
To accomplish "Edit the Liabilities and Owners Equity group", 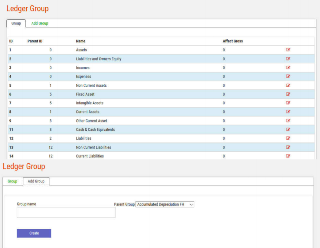I will [x=288, y=59].
